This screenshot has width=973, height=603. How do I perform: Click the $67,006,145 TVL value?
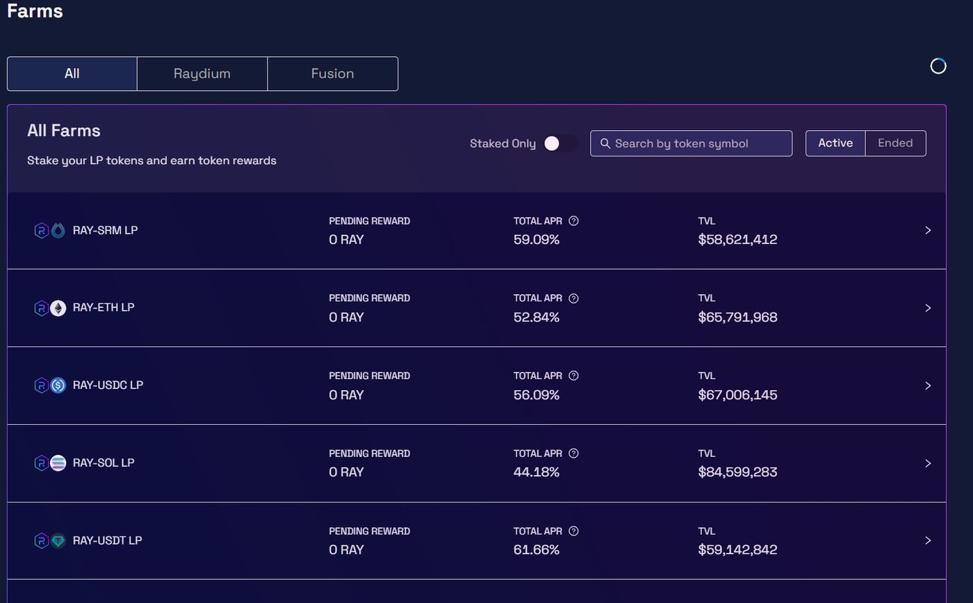coord(737,395)
